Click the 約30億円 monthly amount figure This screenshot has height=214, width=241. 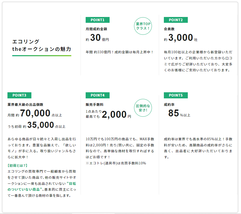(97, 38)
